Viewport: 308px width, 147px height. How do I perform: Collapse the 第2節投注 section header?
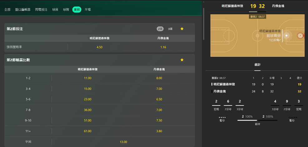point(100,29)
